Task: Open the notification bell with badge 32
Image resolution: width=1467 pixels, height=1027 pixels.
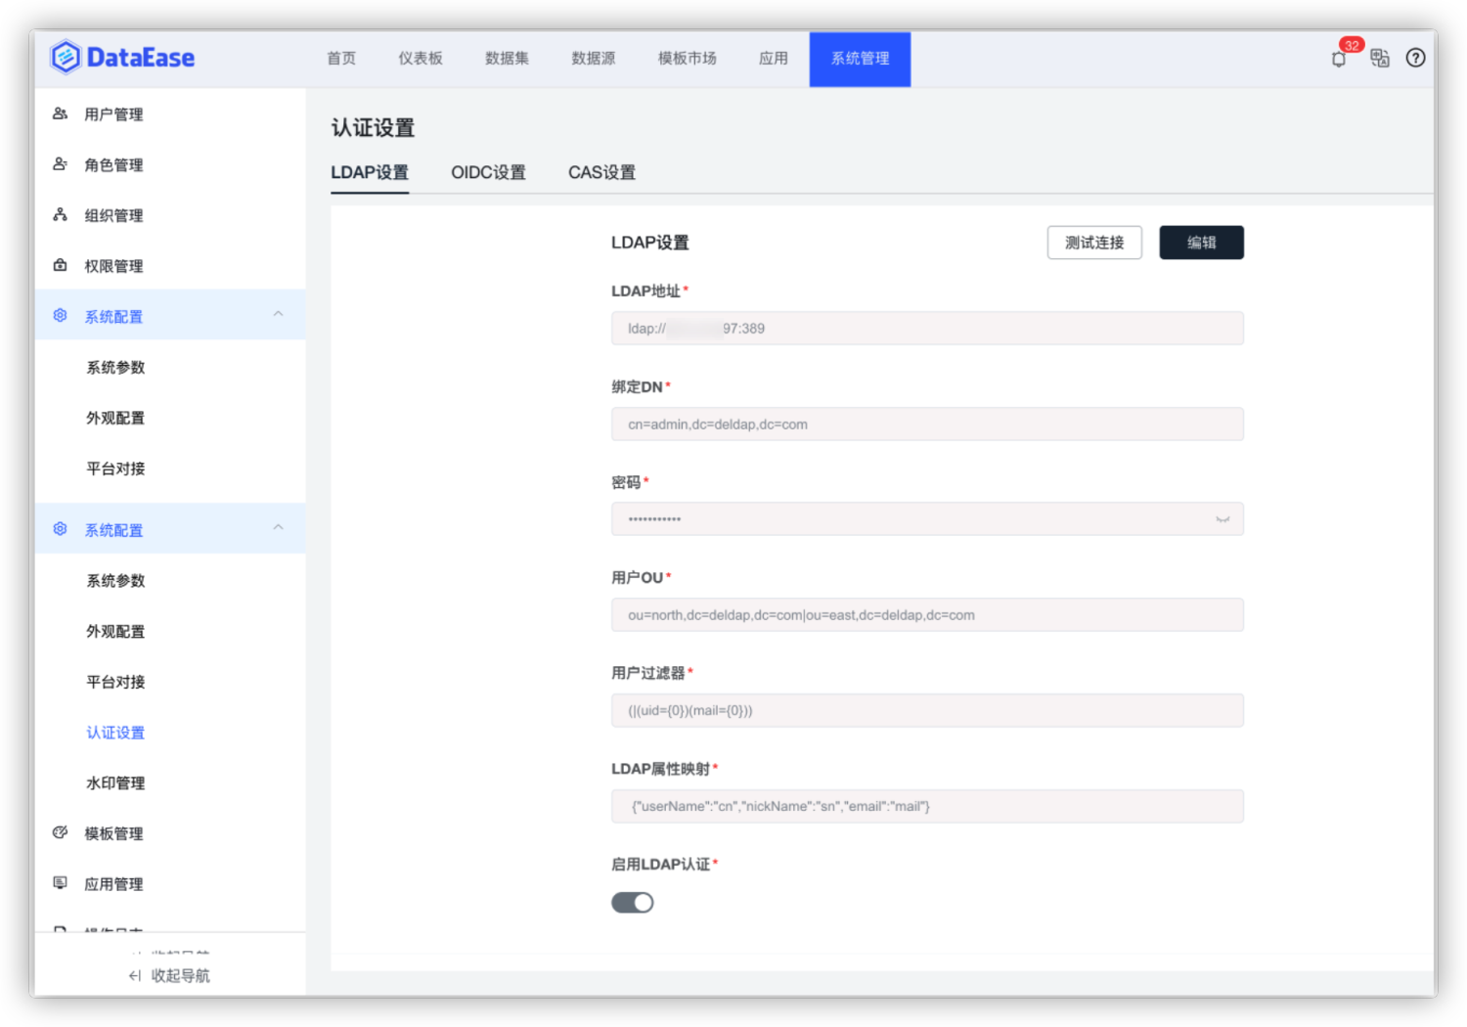Action: point(1338,59)
